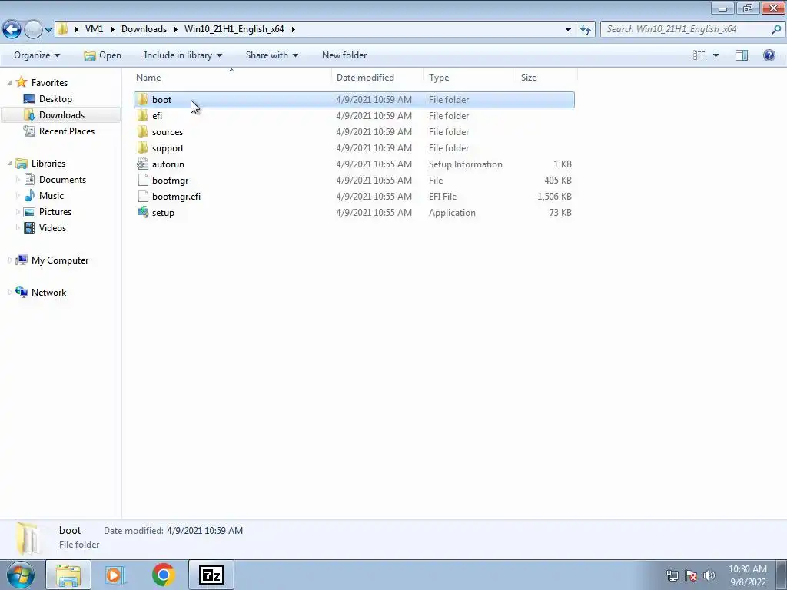Open Explorer help icon
This screenshot has width=787, height=590.
coord(769,55)
